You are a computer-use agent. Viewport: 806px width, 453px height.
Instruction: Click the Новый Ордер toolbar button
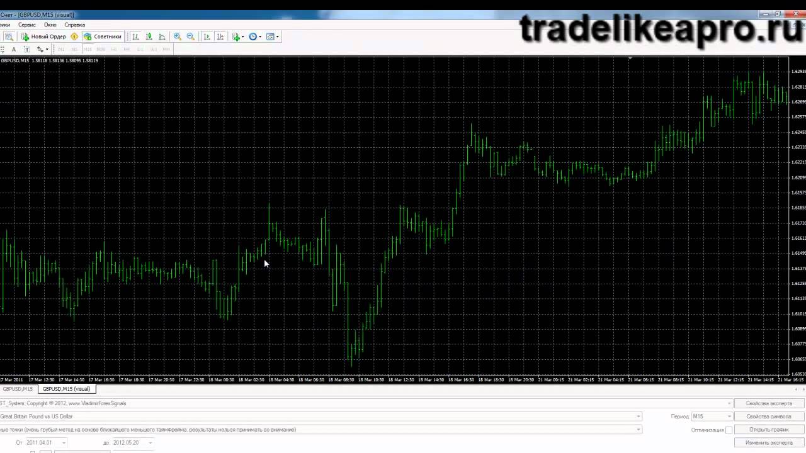[43, 36]
